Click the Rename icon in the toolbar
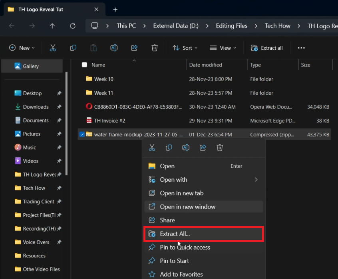 [114, 48]
